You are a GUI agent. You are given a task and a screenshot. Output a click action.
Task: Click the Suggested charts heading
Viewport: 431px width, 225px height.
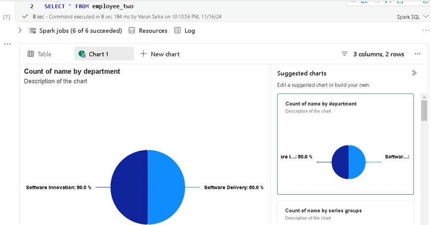[x=301, y=73]
